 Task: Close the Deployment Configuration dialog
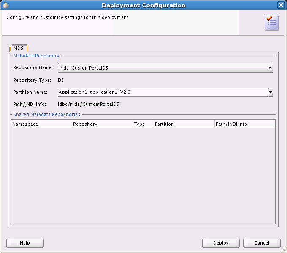[281, 5]
